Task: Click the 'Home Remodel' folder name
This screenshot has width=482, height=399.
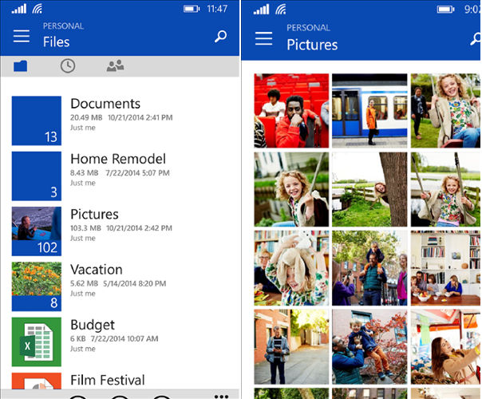Action: point(118,159)
